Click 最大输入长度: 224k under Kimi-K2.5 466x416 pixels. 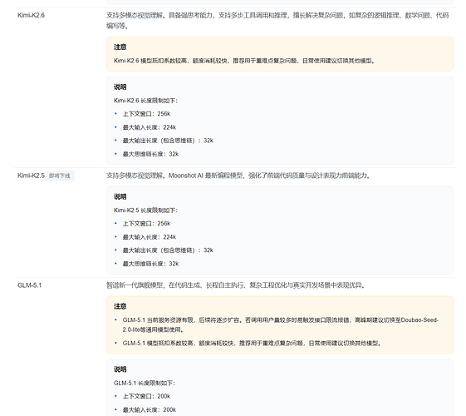[x=150, y=237]
